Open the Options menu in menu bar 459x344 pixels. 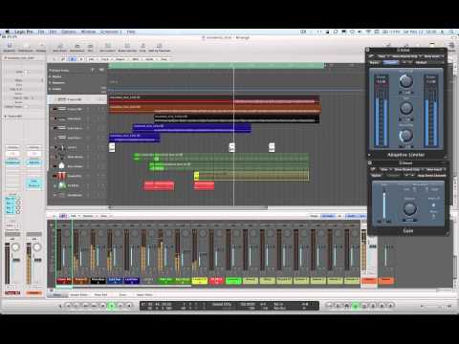coord(69,32)
